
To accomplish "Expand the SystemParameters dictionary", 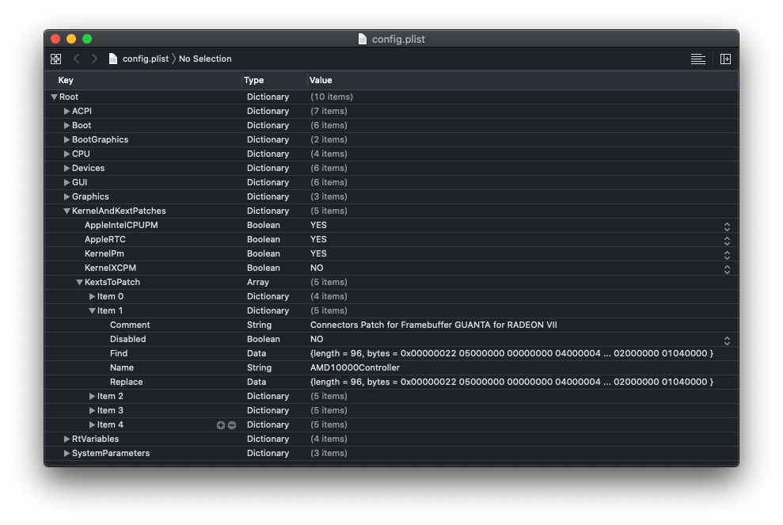I will (x=67, y=454).
